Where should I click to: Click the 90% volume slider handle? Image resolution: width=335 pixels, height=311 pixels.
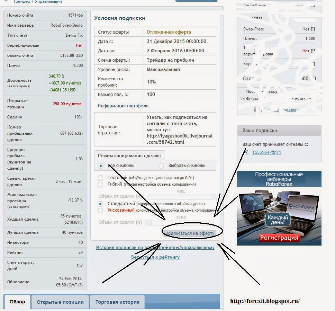214,197
